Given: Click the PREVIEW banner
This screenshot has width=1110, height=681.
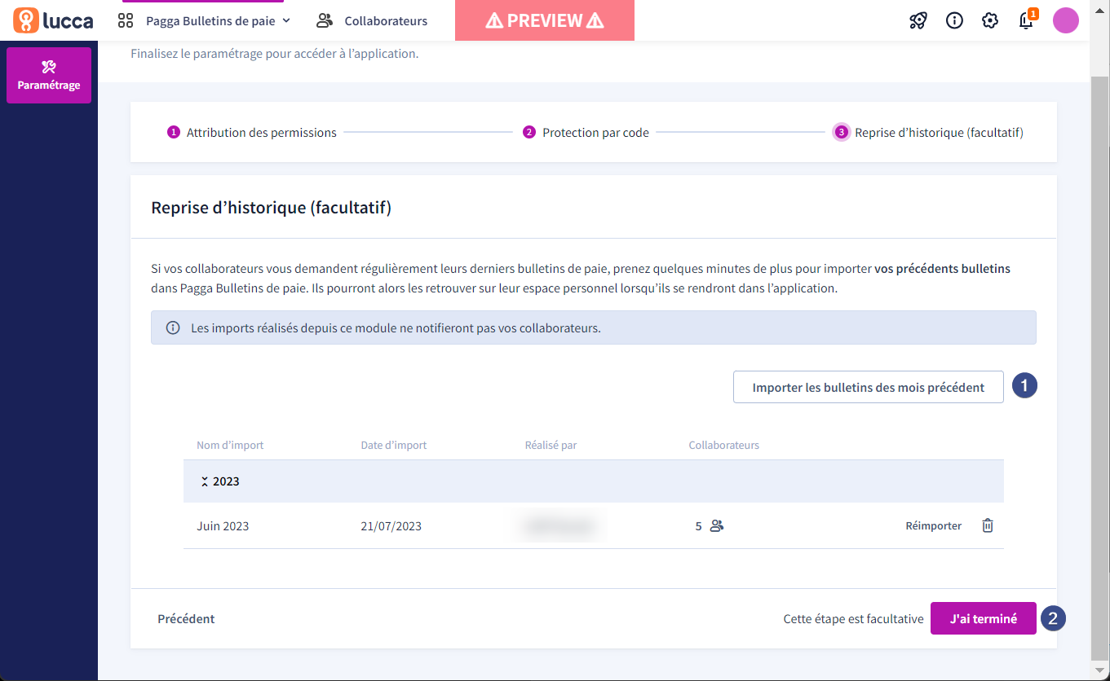Looking at the screenshot, I should tap(545, 20).
